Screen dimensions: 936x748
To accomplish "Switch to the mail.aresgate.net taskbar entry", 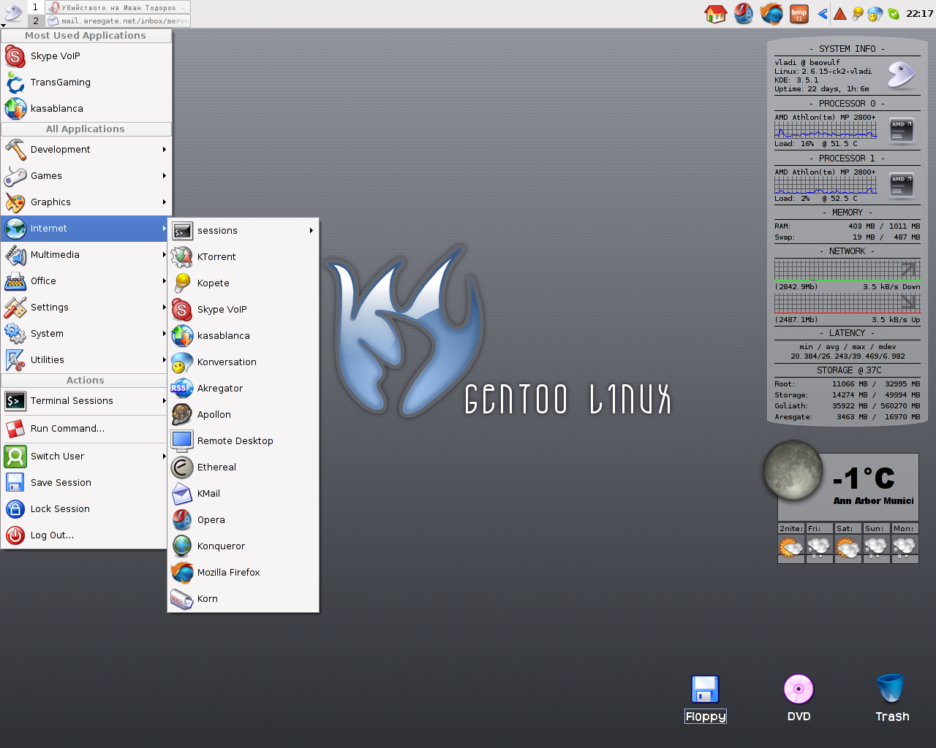I will 118,21.
